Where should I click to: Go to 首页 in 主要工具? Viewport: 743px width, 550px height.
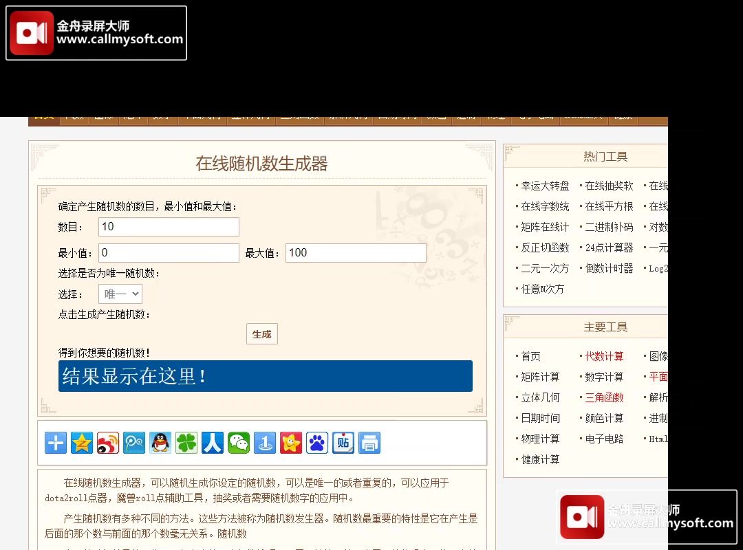point(530,356)
